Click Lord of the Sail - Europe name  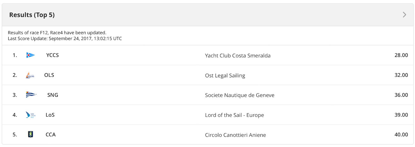pyautogui.click(x=235, y=115)
